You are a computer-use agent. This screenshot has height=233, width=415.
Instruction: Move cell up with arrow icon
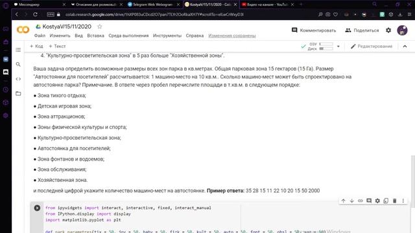click(x=343, y=201)
